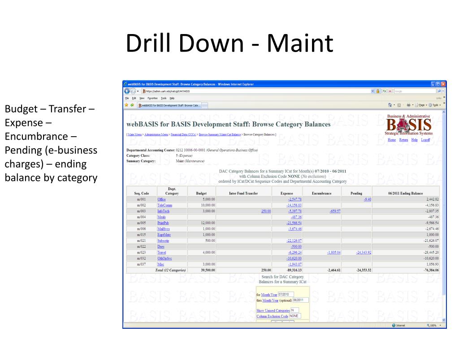This screenshot has width=459, height=344.
Task: Click the Column Exclusion Code link
Action: (x=272, y=316)
